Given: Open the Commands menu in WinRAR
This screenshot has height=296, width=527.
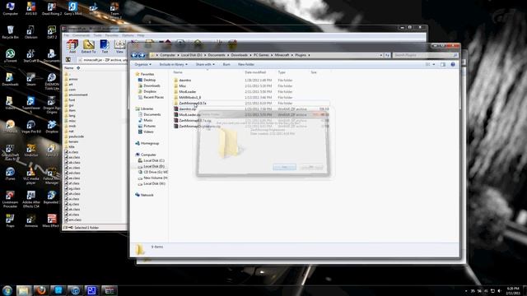Looking at the screenshot, I should [81, 35].
